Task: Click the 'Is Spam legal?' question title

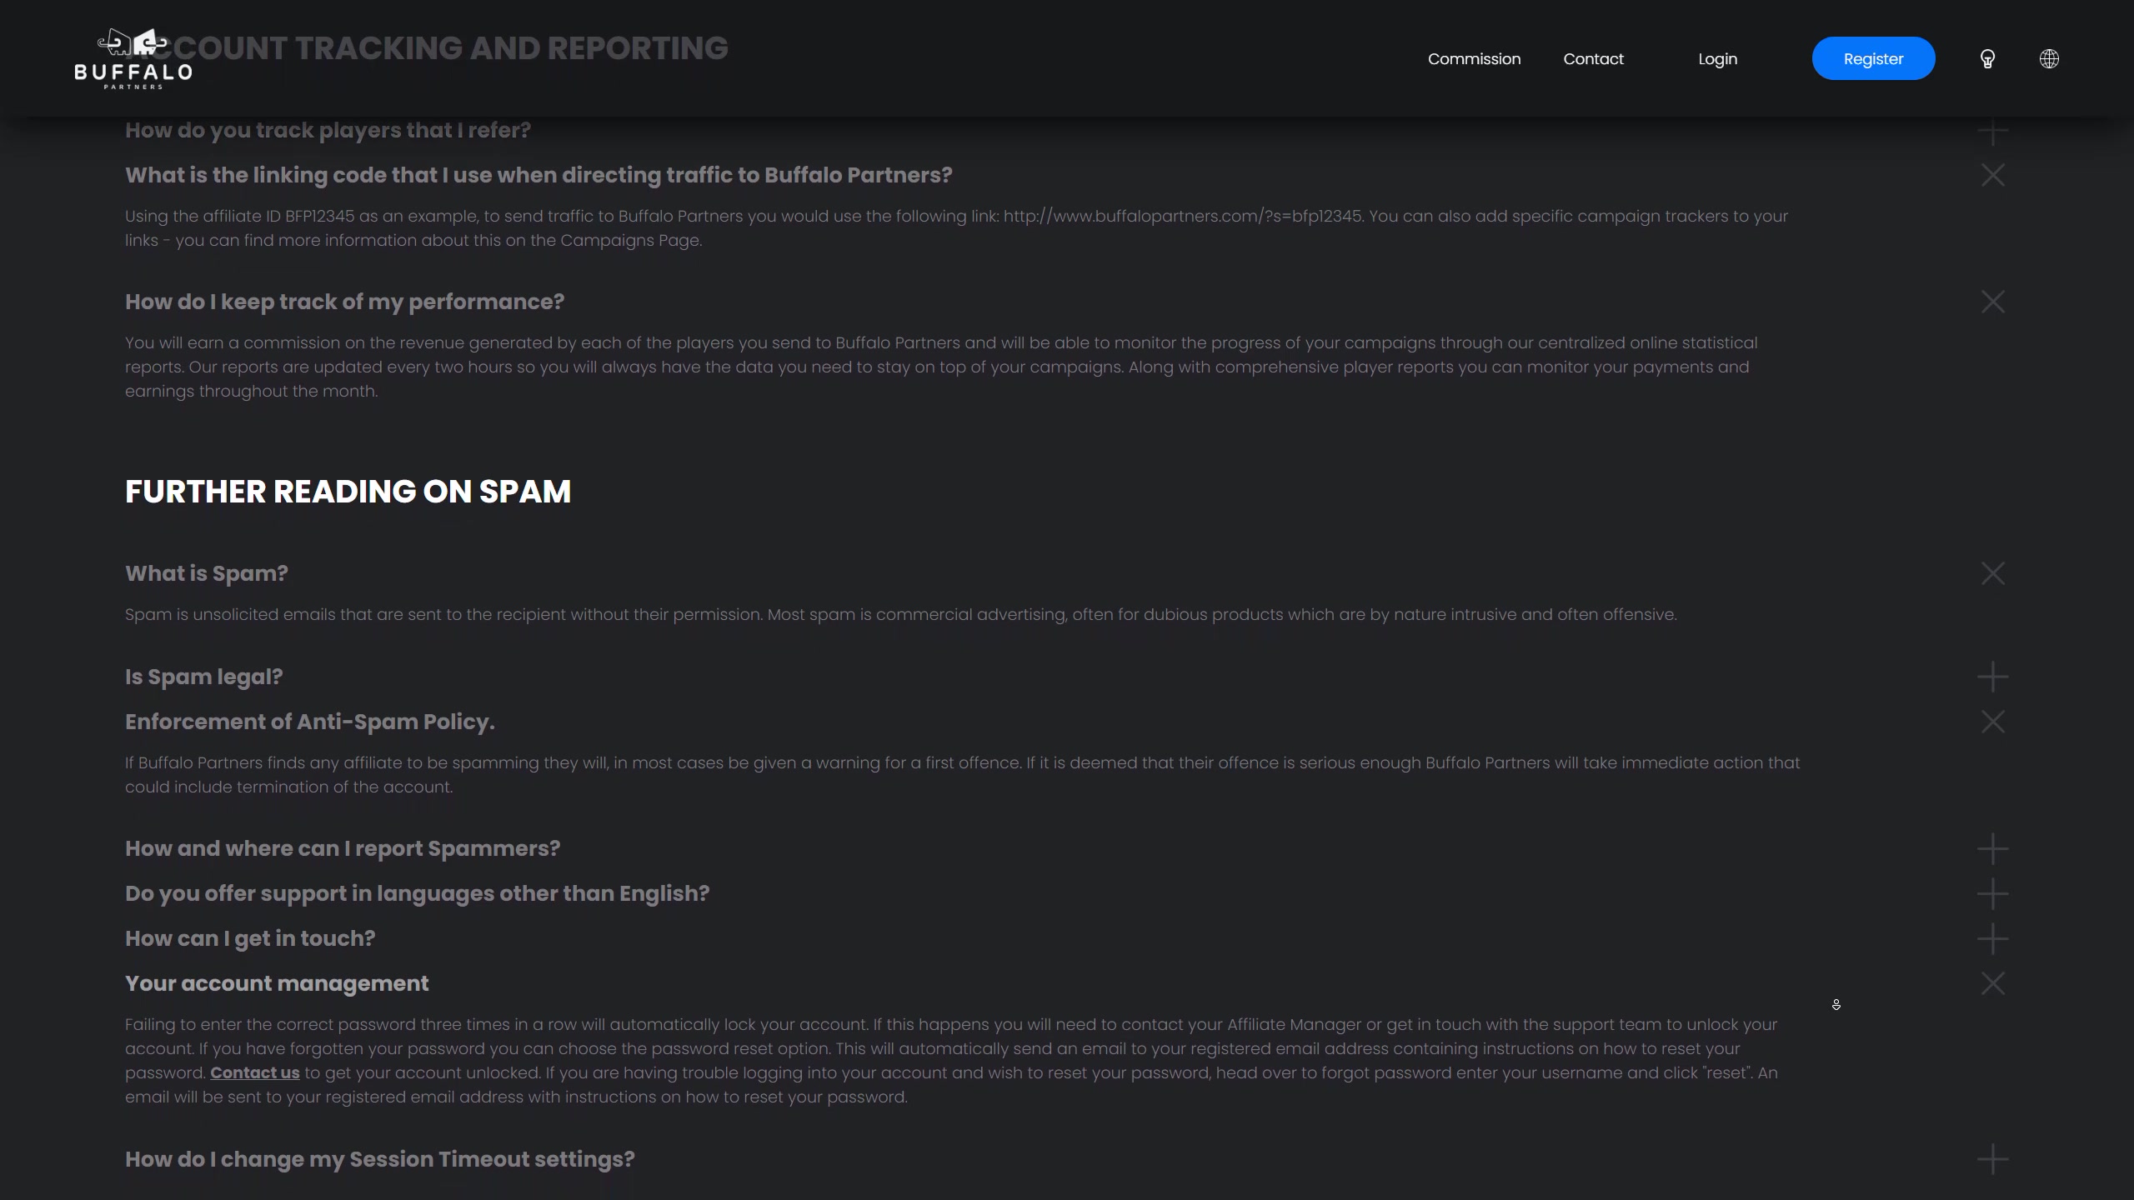Action: coord(204,677)
